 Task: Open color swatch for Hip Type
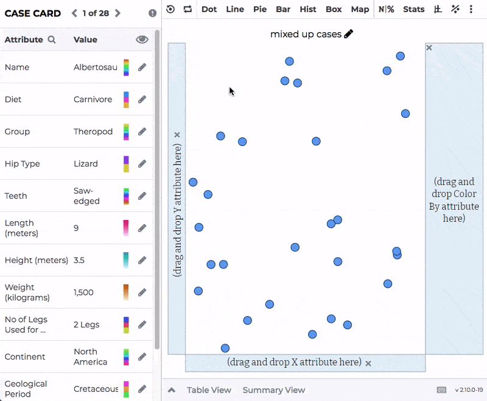pos(126,164)
